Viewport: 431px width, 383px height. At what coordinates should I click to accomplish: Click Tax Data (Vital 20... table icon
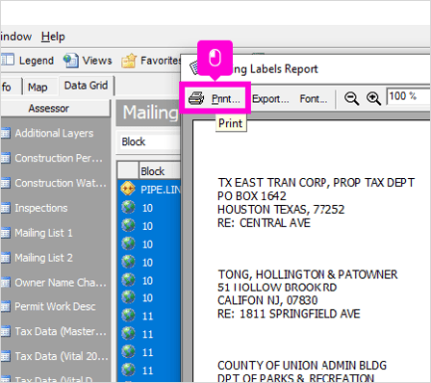tap(6, 356)
